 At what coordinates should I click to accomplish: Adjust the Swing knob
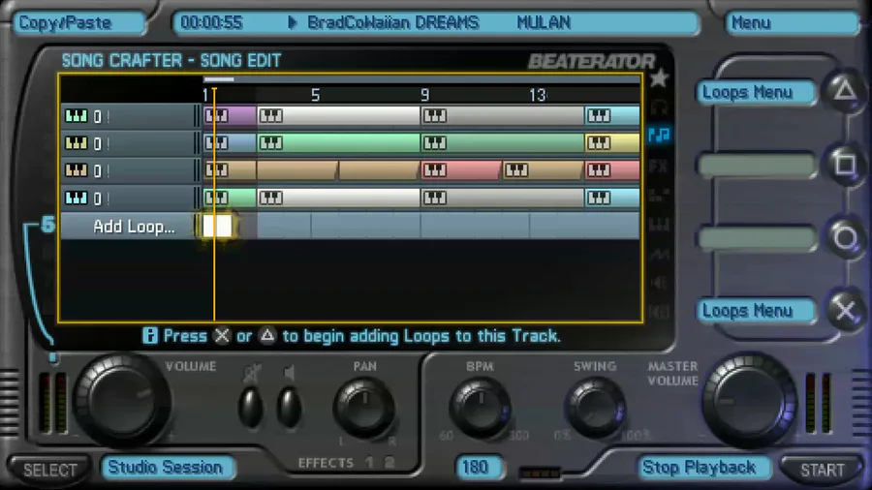[595, 409]
